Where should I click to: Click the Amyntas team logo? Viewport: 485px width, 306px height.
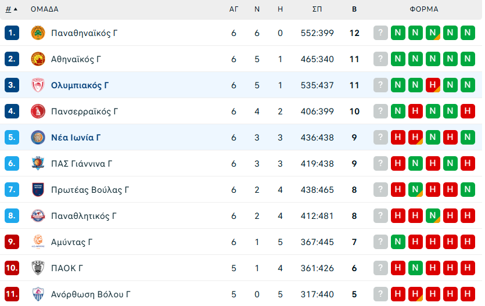38,242
